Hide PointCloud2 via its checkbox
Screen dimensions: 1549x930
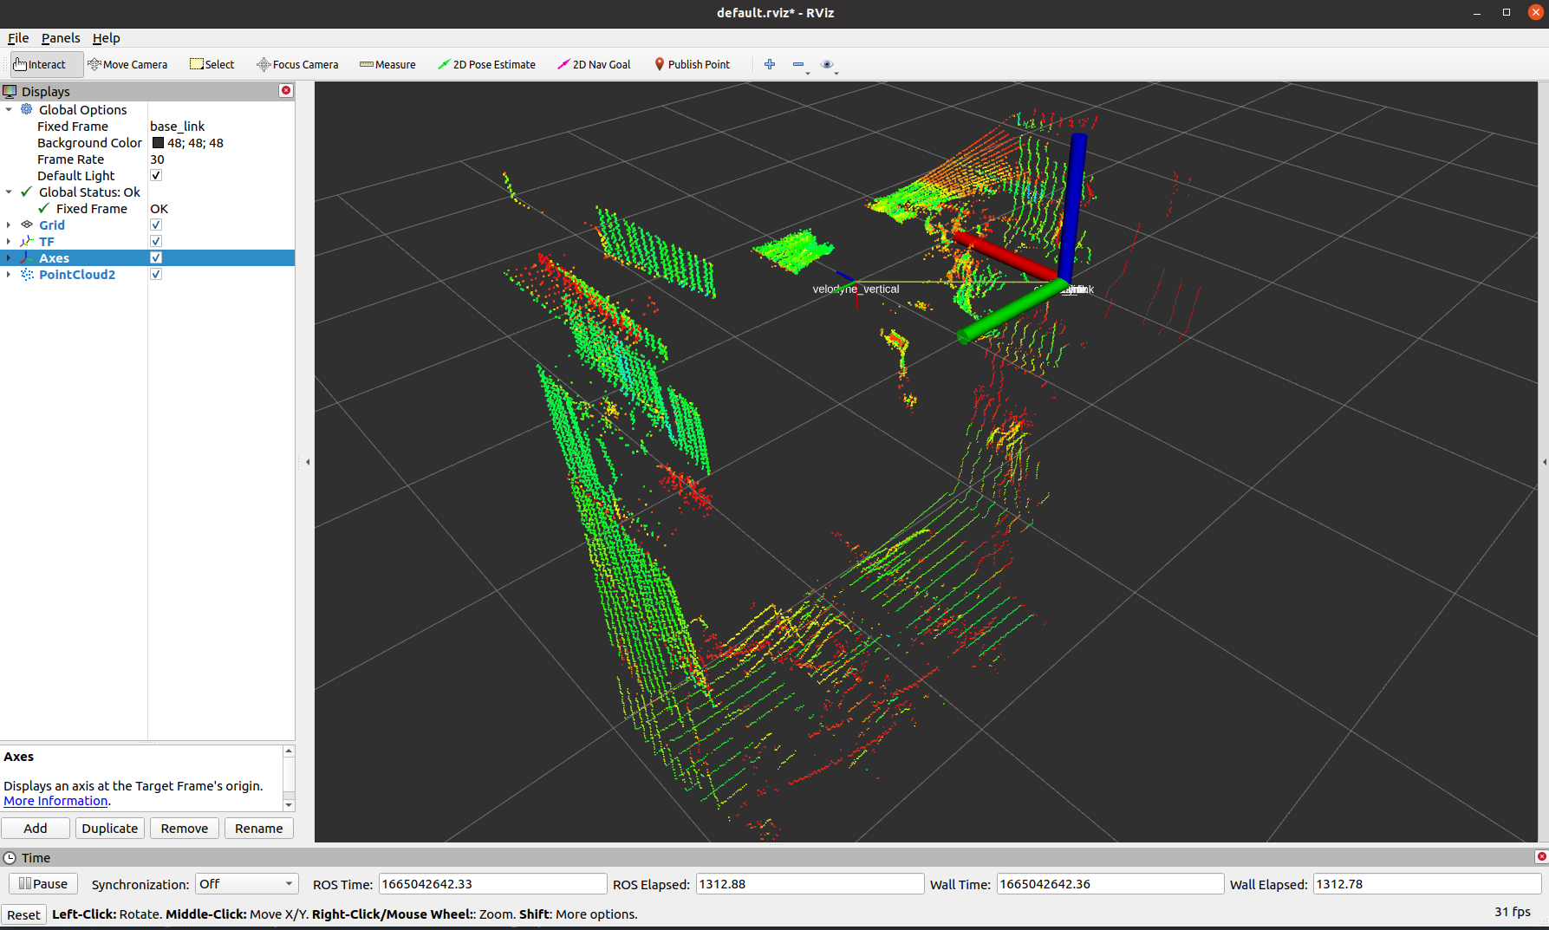coord(156,274)
